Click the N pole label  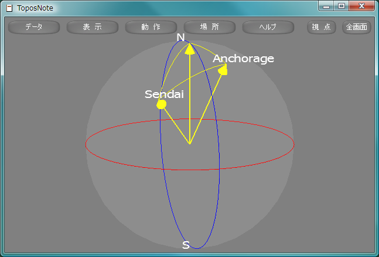pyautogui.click(x=180, y=38)
